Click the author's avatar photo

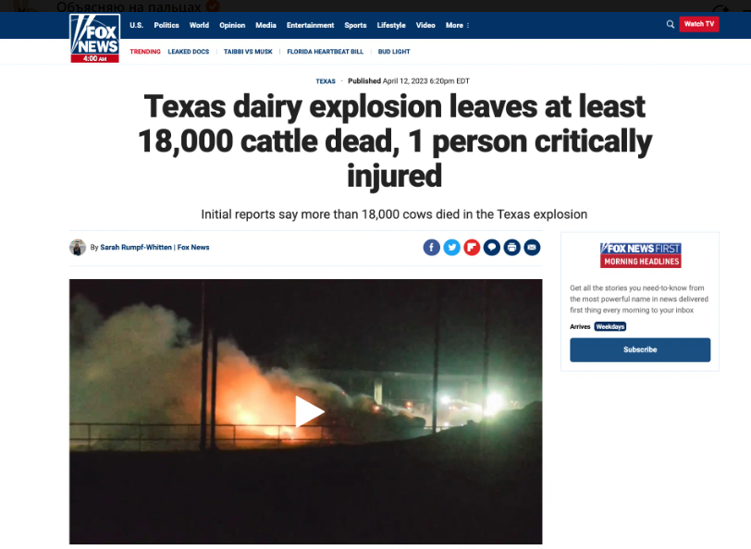click(78, 248)
